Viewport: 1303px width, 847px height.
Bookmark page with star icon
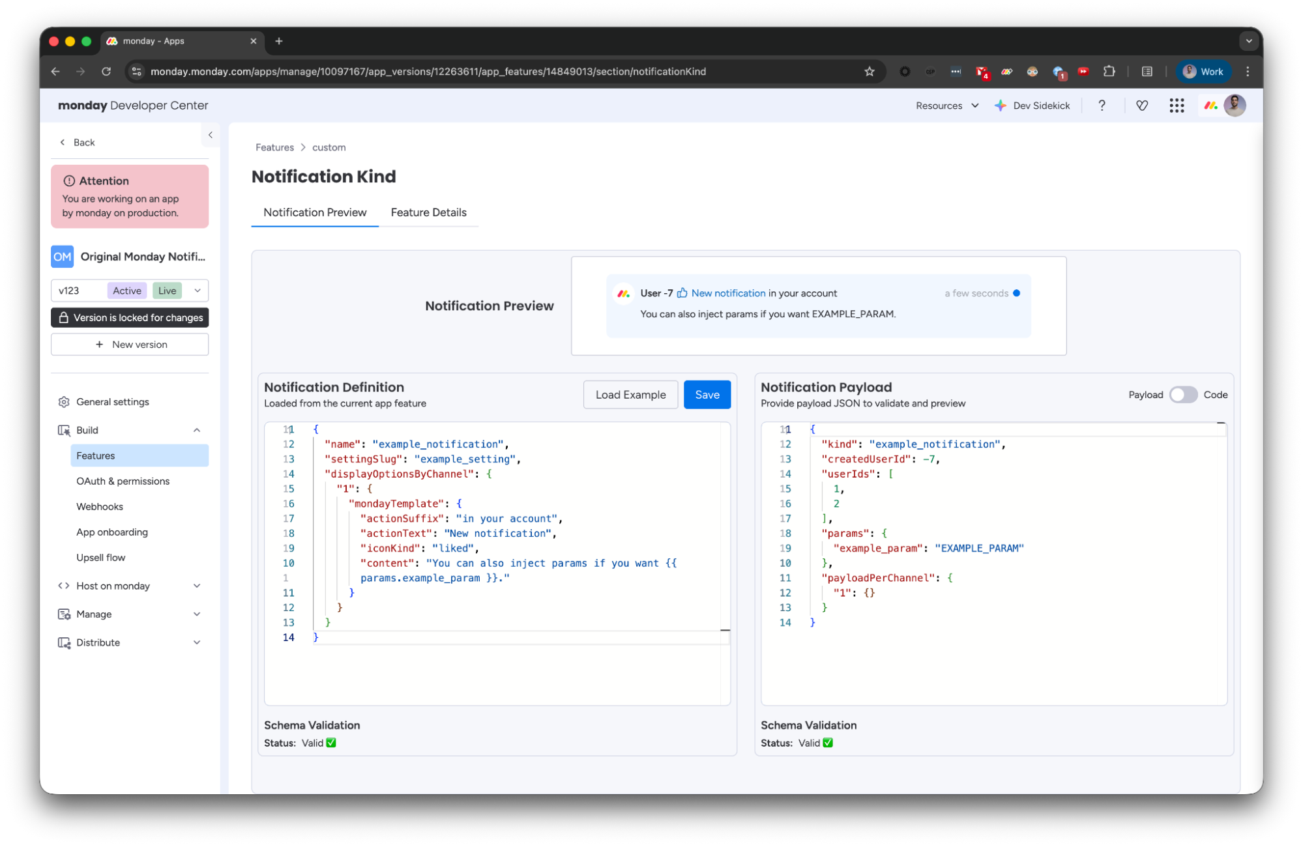tap(870, 72)
